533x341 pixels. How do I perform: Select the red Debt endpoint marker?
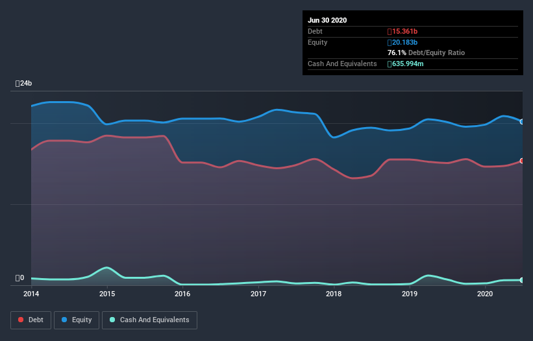tap(522, 161)
